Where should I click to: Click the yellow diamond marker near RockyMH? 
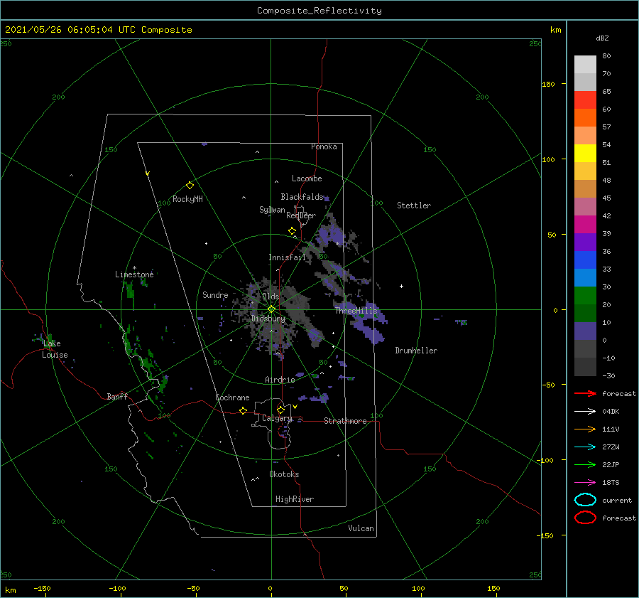point(190,186)
